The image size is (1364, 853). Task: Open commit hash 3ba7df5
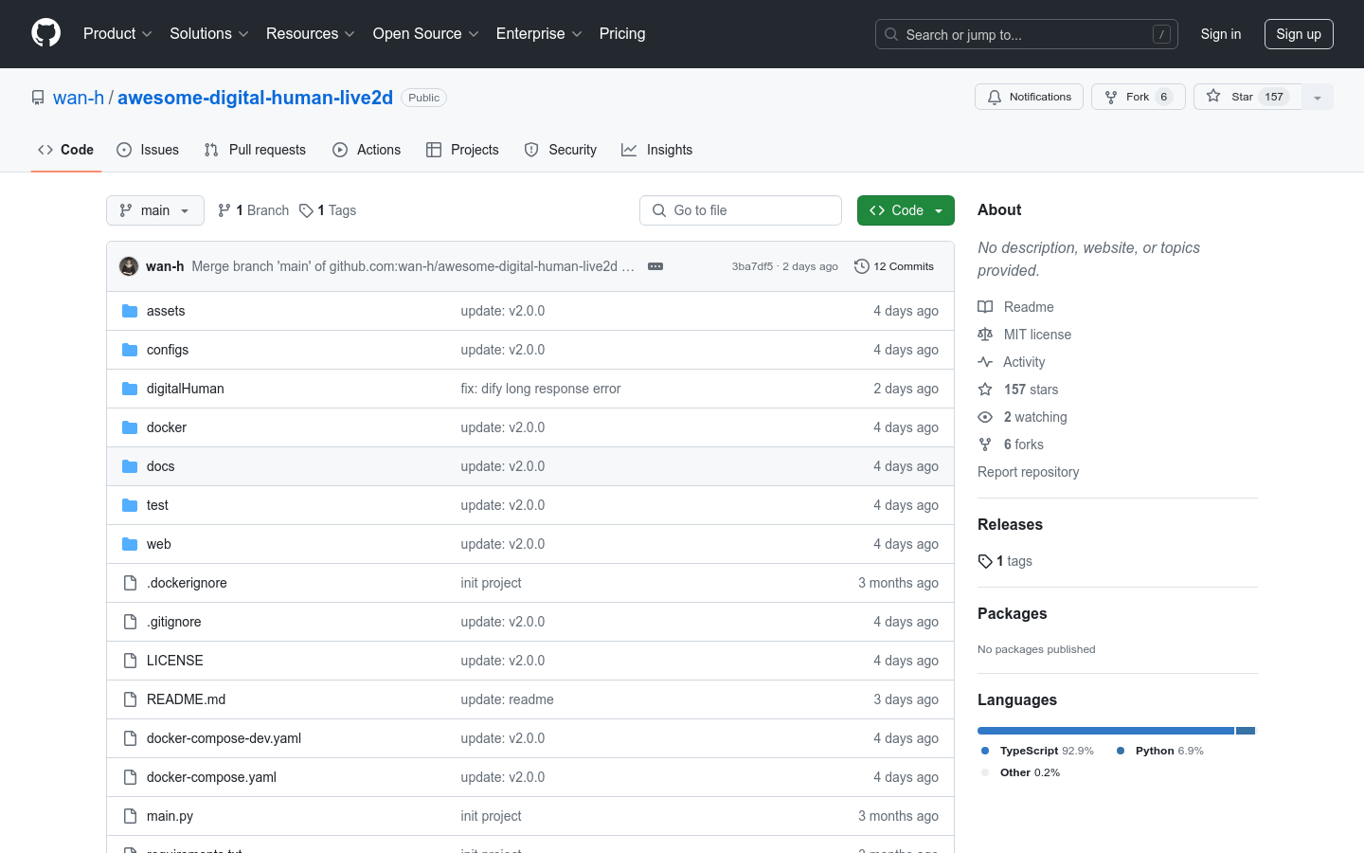[x=752, y=266]
